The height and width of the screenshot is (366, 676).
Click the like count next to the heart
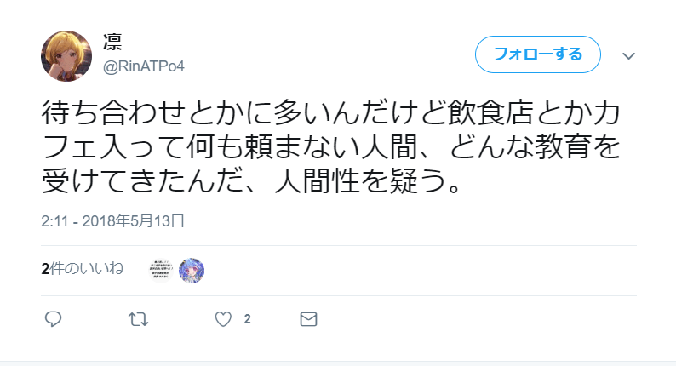(247, 319)
